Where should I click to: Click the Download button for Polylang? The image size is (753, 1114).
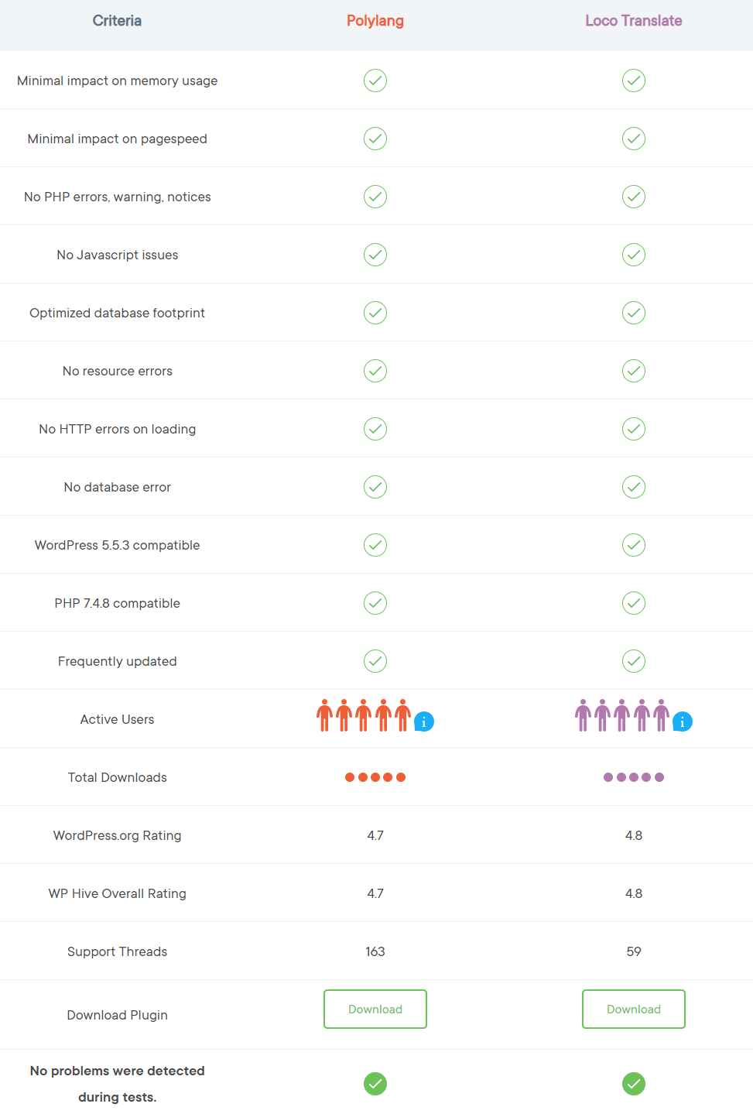click(x=375, y=1009)
